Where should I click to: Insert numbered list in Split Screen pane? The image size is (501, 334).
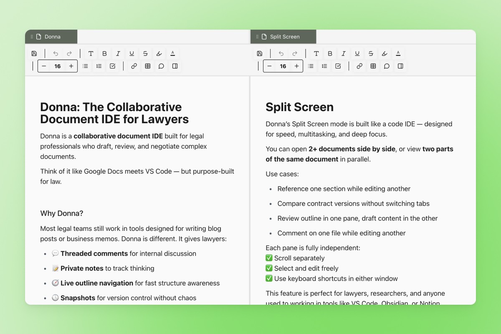click(324, 66)
